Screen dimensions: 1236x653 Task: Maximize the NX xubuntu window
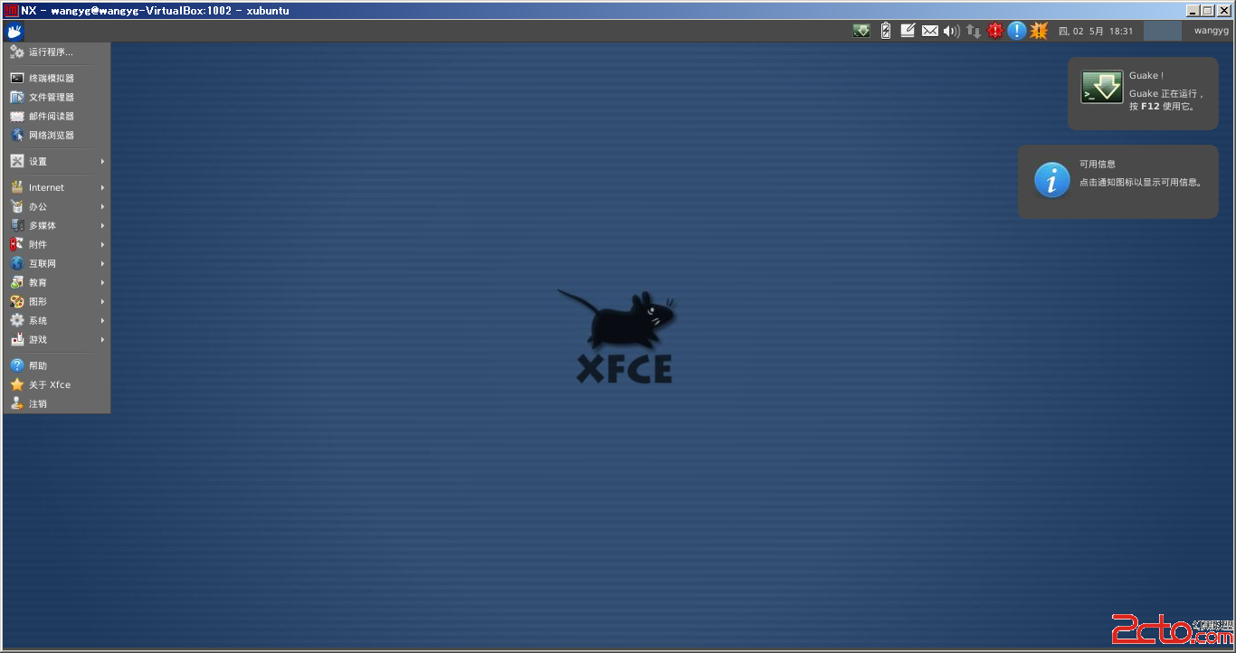pos(1208,11)
